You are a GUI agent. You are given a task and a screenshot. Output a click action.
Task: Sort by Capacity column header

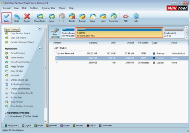point(89,43)
